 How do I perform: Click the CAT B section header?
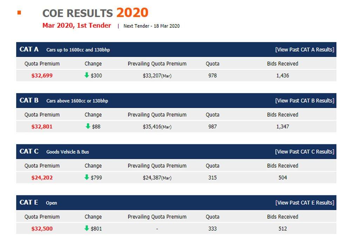coord(29,100)
